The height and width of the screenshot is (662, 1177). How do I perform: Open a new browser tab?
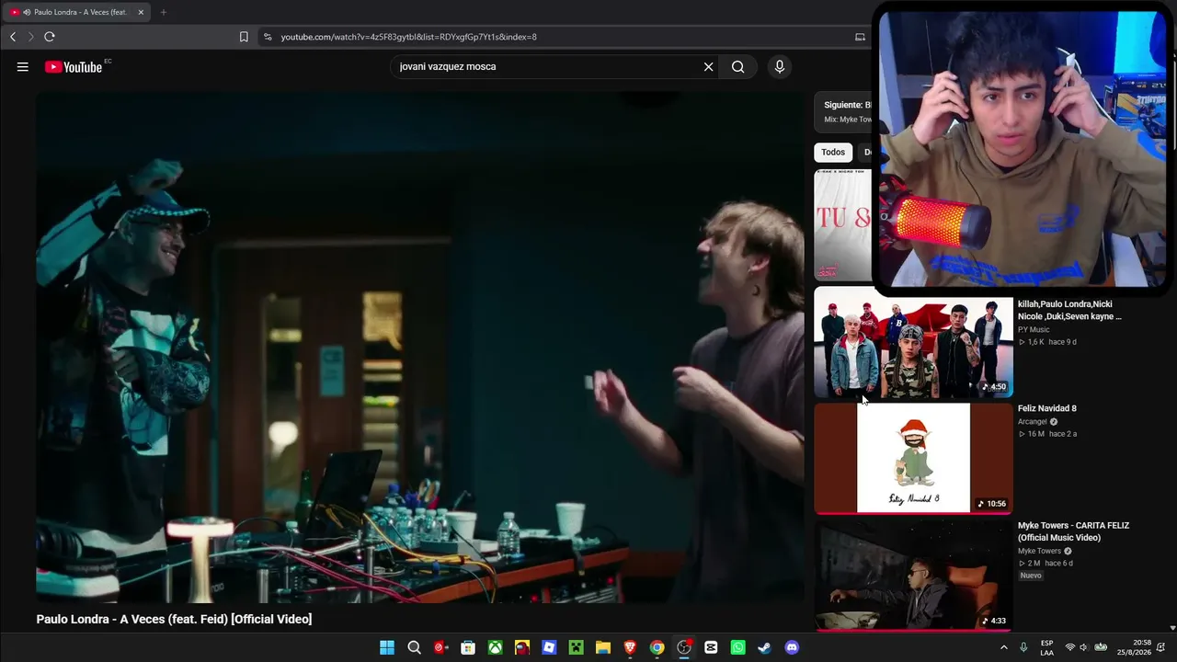click(164, 12)
